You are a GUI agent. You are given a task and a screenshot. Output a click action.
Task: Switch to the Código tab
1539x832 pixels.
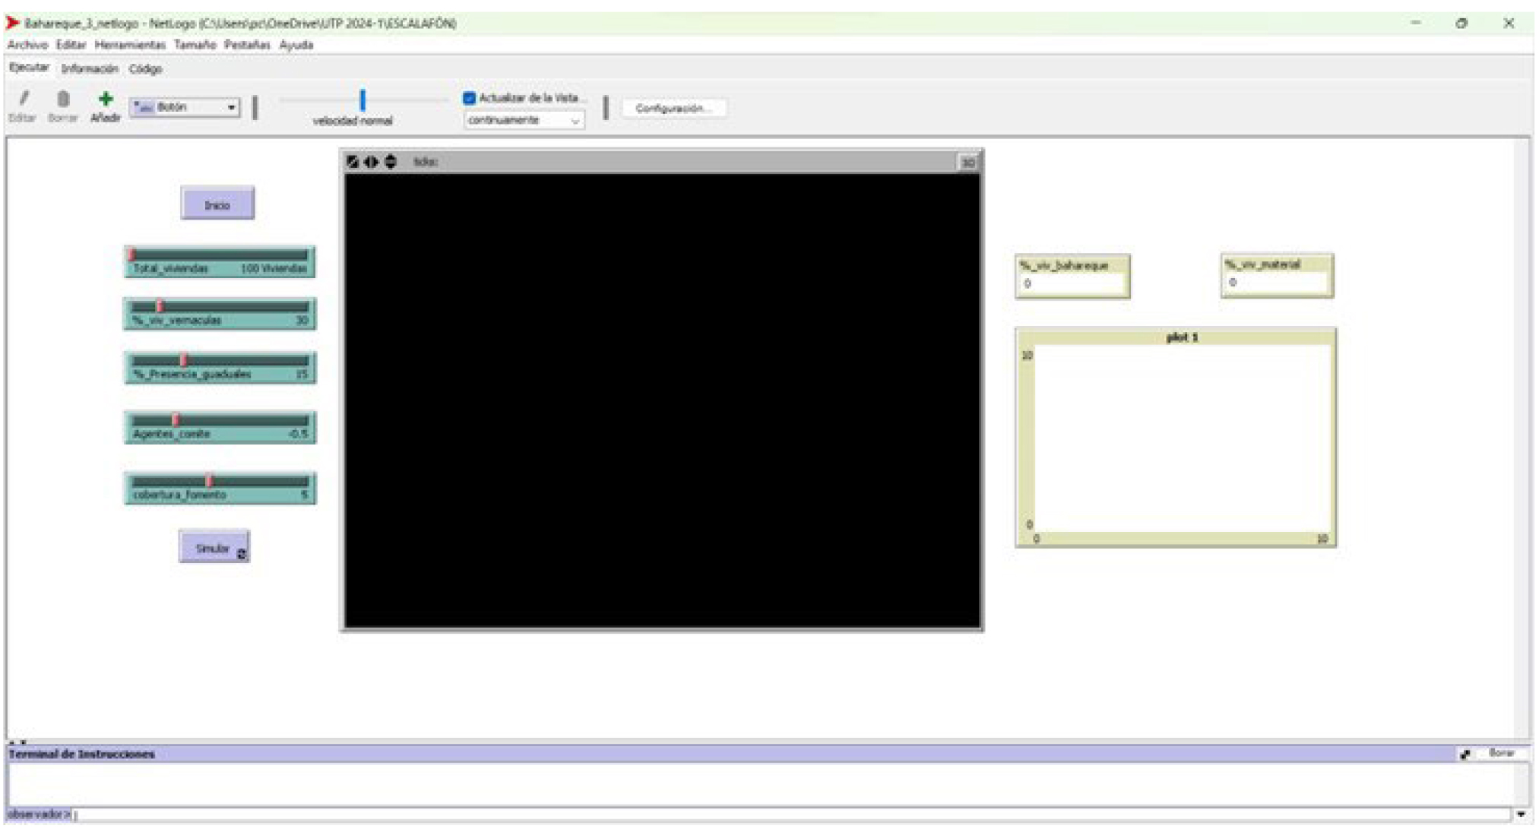click(x=145, y=69)
